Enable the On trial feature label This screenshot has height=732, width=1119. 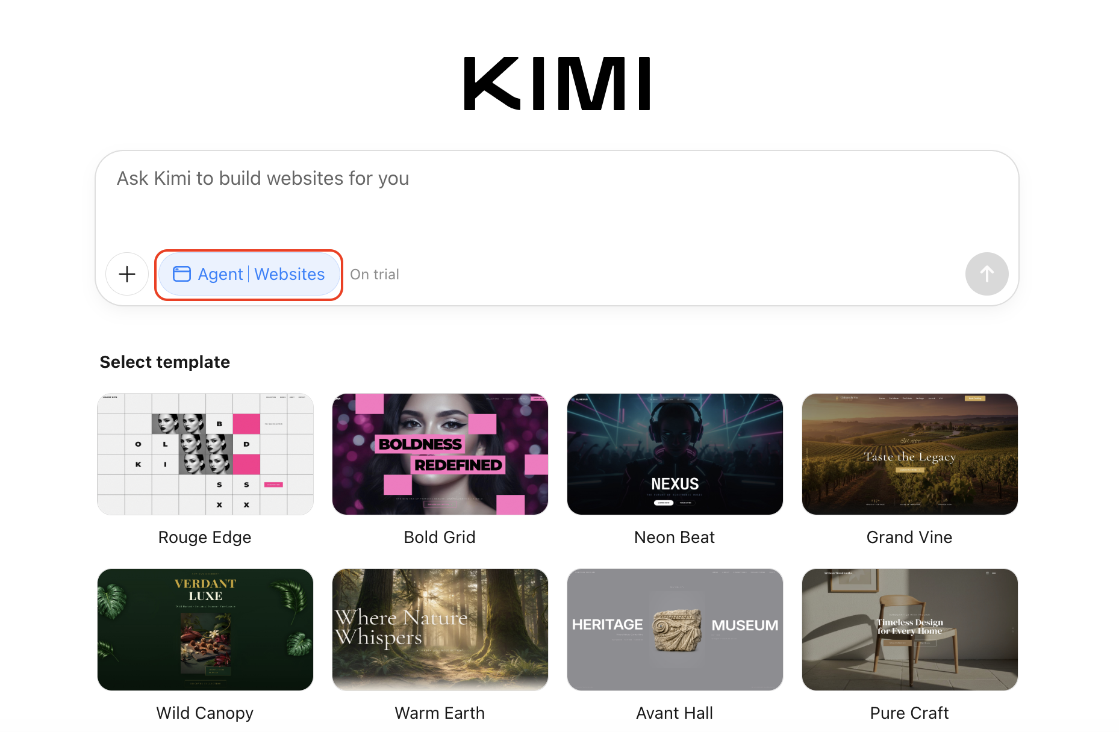pos(374,274)
